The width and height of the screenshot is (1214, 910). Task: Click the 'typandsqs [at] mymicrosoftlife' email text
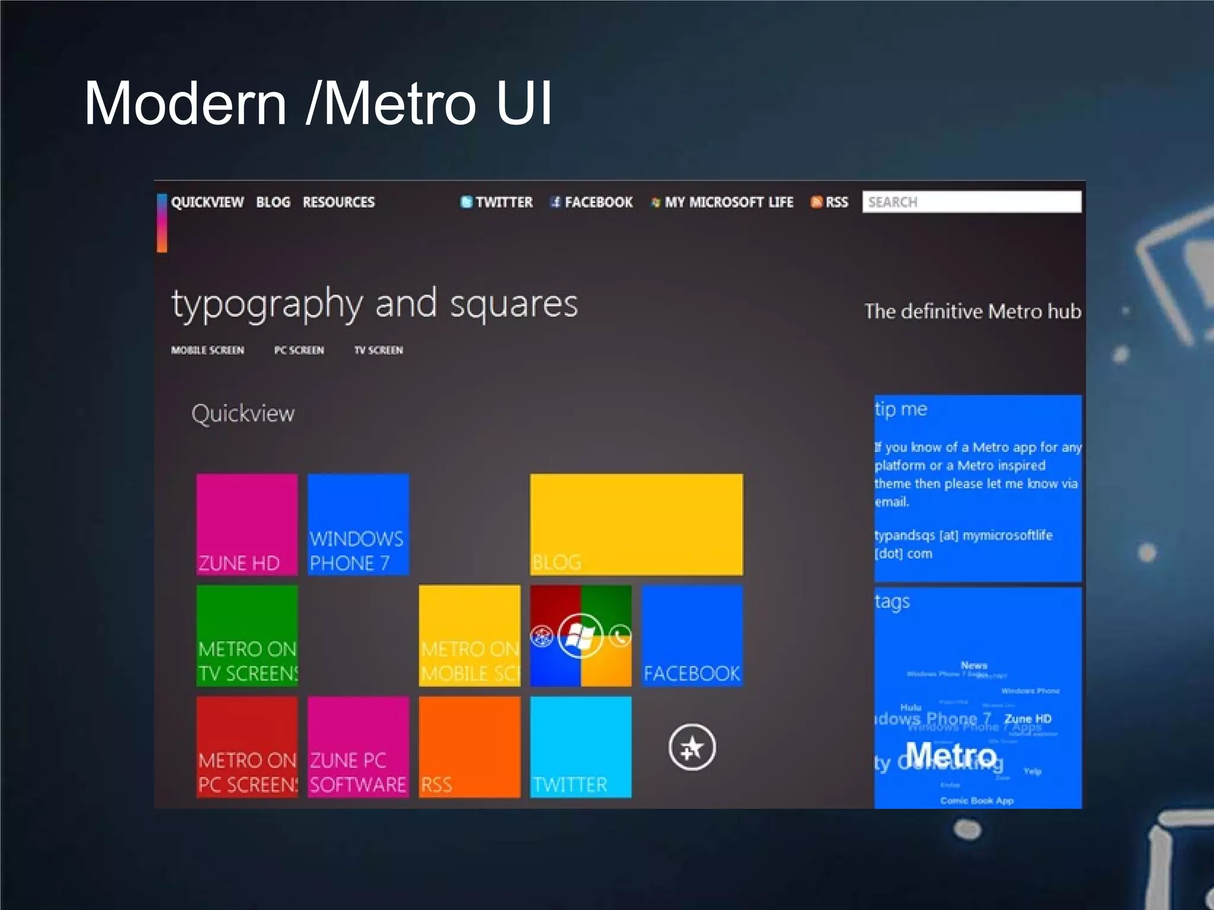[x=963, y=535]
